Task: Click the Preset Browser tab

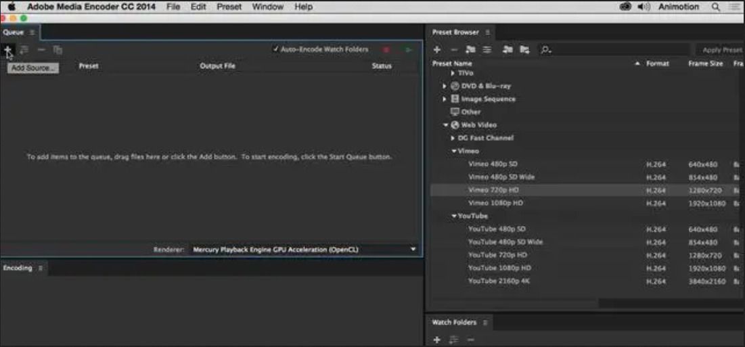Action: 455,32
